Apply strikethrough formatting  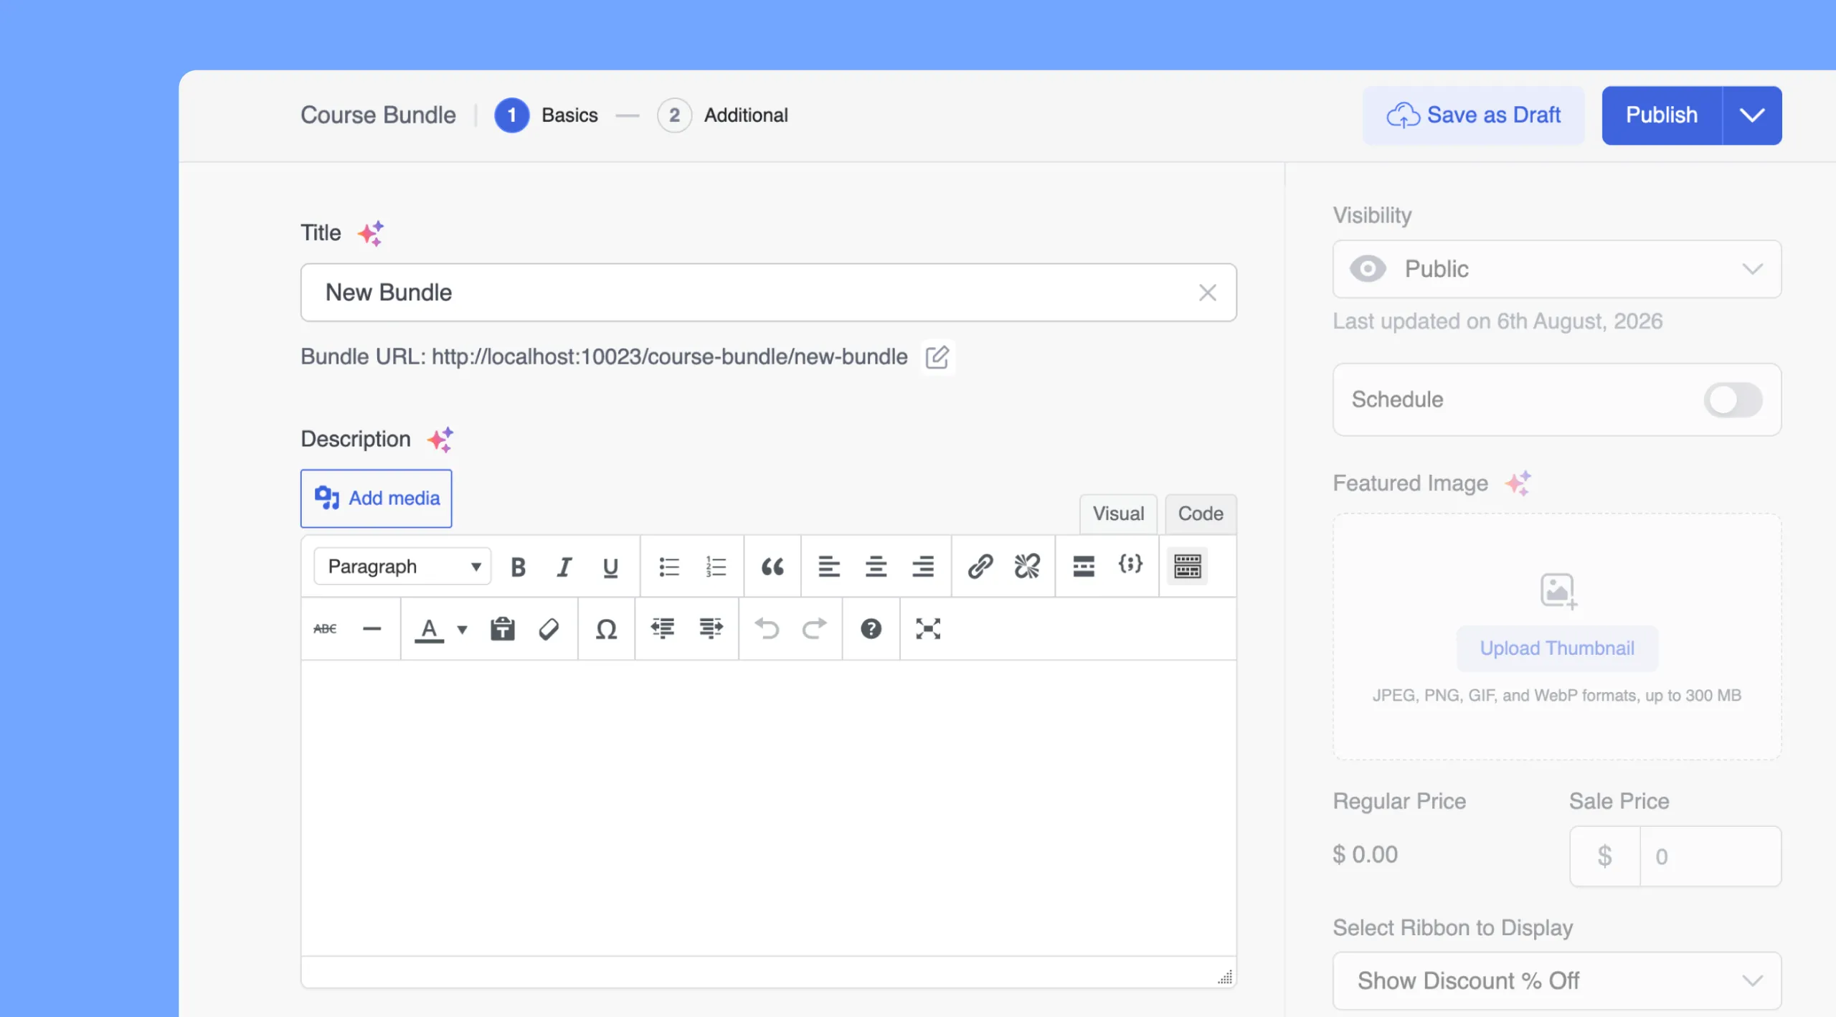325,629
